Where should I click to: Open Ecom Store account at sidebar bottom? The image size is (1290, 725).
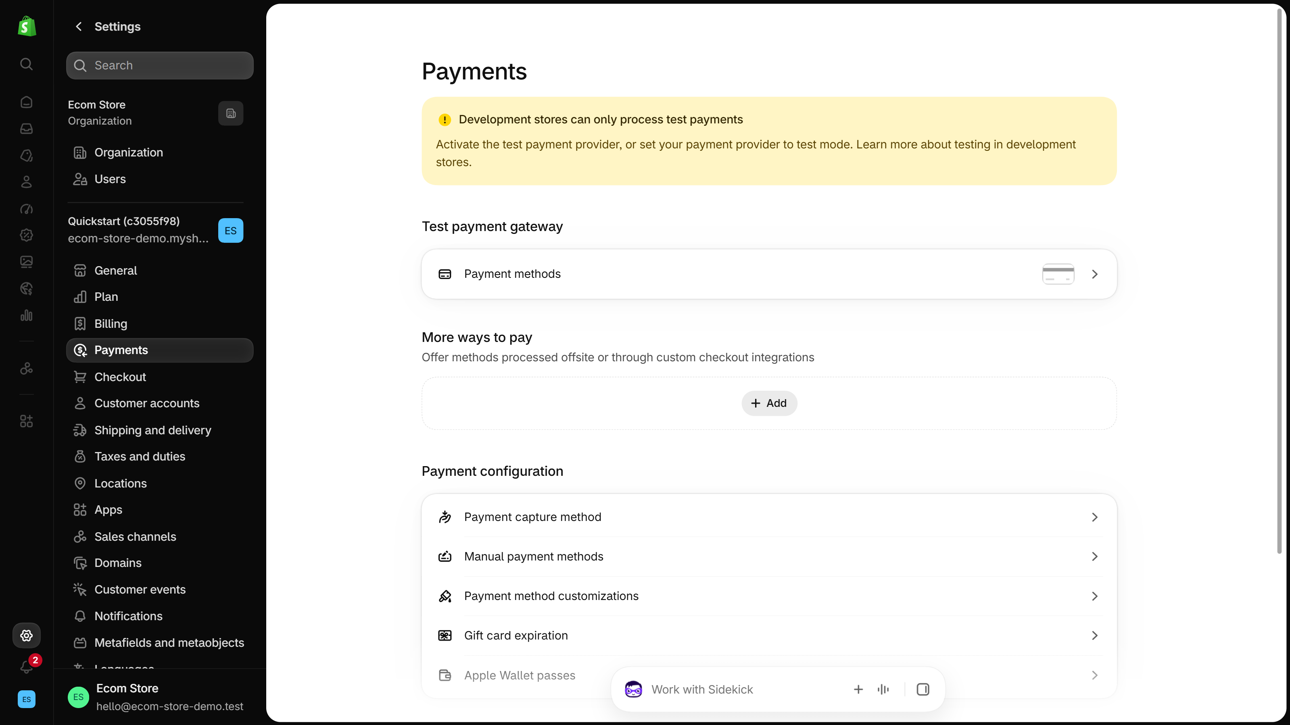pyautogui.click(x=160, y=697)
